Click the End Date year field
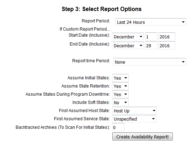This screenshot has height=148, width=192. [x=167, y=46]
